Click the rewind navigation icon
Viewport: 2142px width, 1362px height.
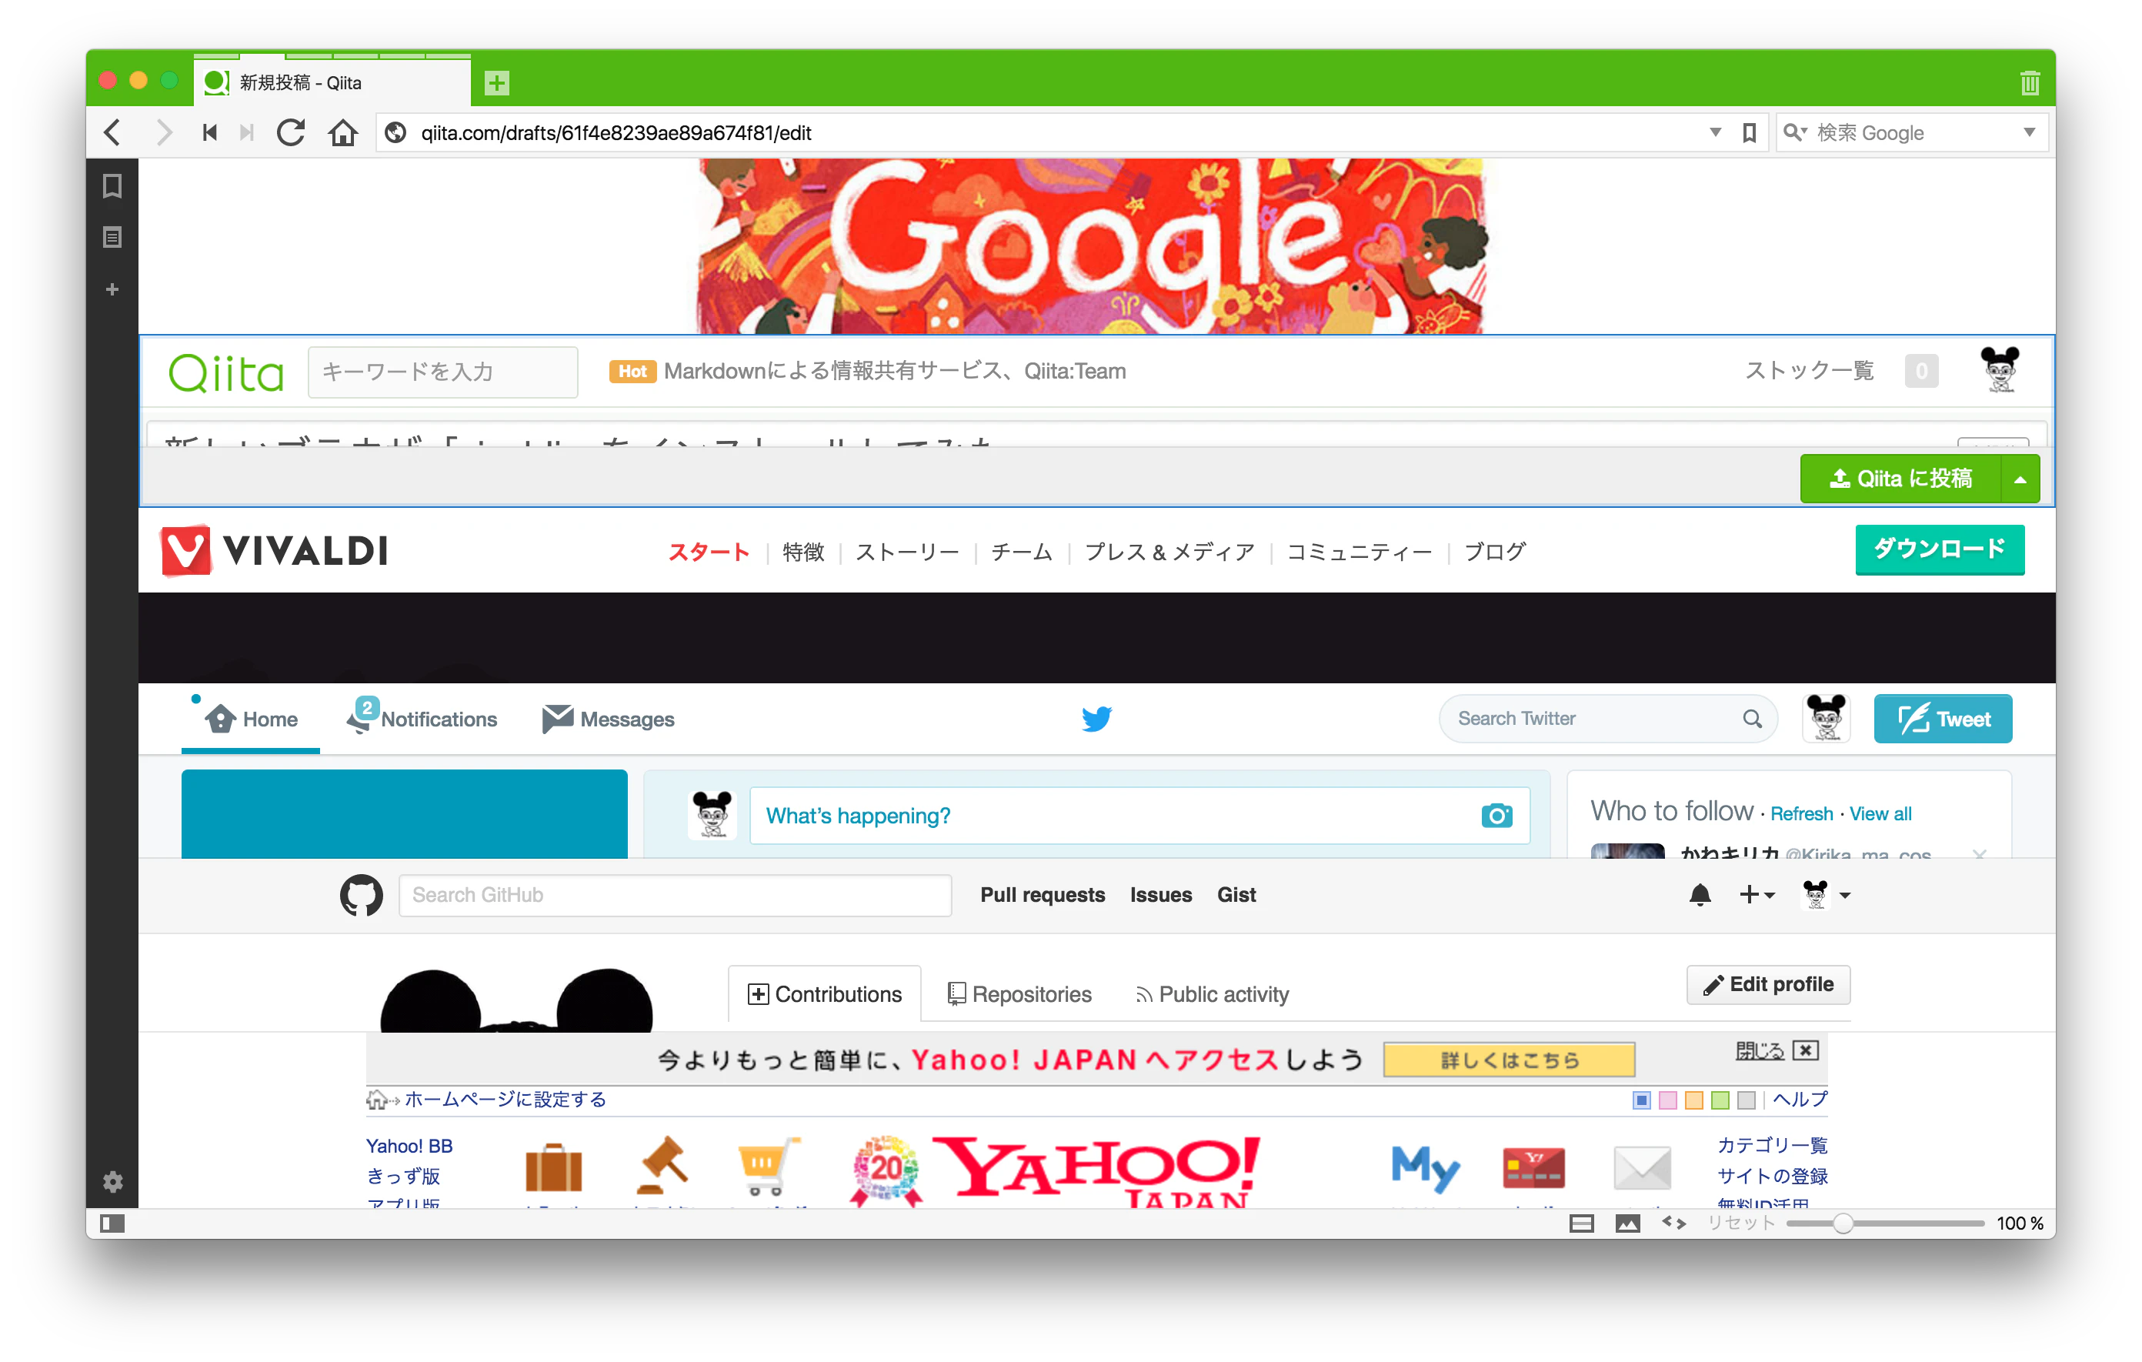click(x=210, y=132)
